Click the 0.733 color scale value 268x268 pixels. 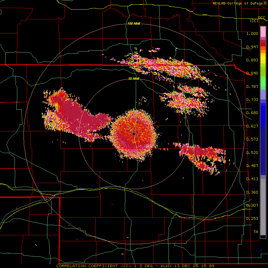252,100
